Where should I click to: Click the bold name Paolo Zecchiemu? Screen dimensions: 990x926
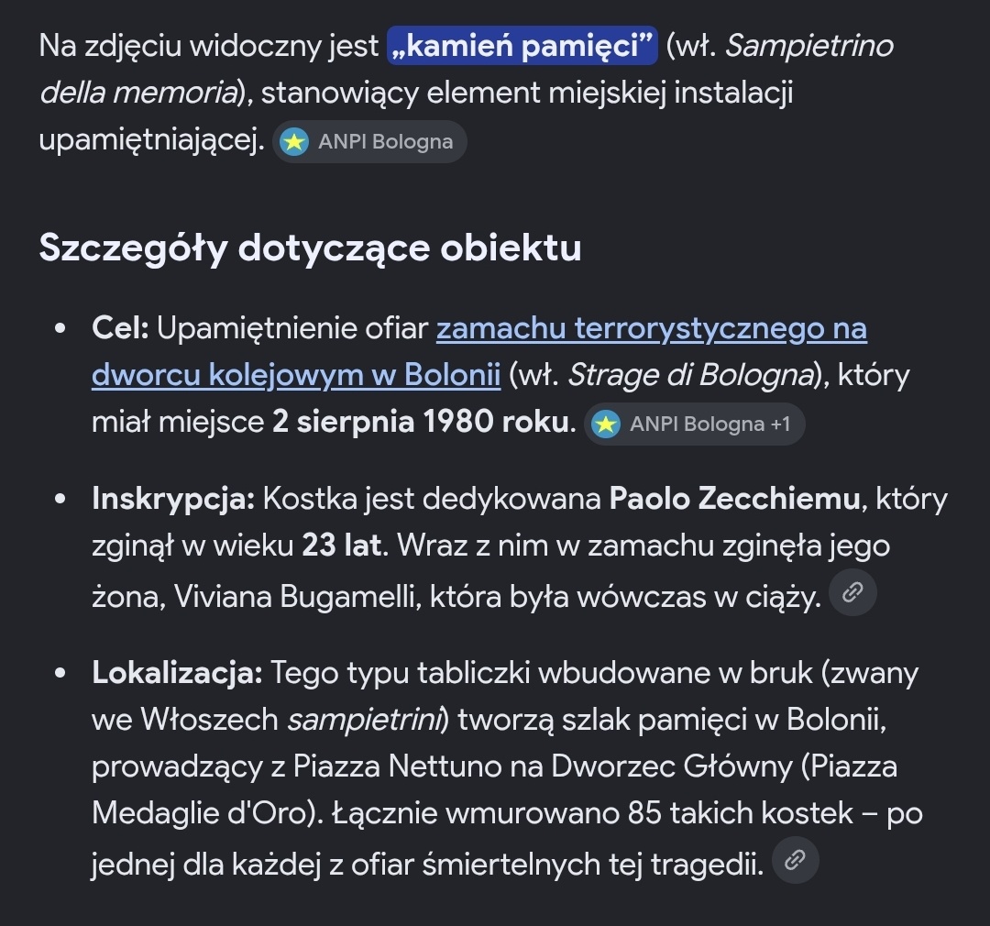tap(734, 499)
